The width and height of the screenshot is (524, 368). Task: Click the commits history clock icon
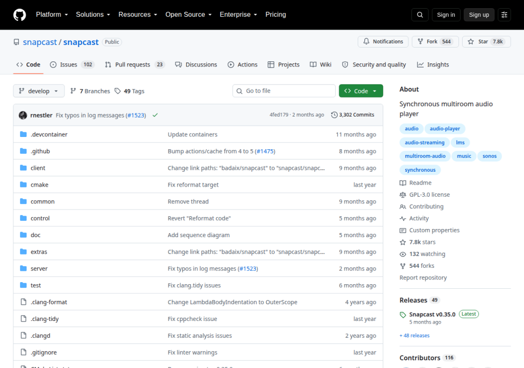334,115
